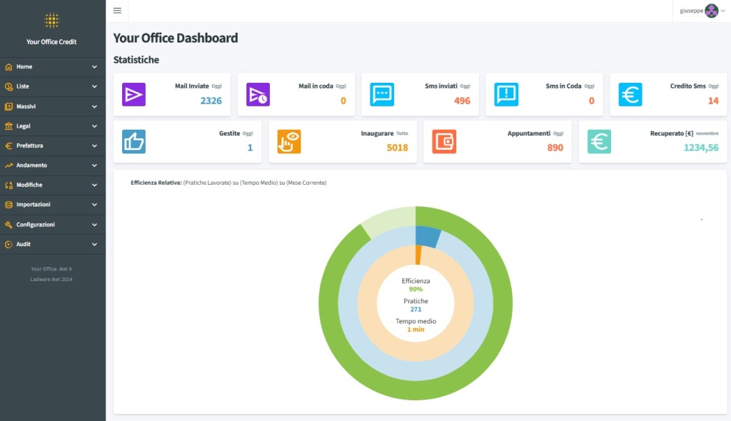This screenshot has width=731, height=421.
Task: Open the giuseppe account dropdown
Action: pyautogui.click(x=698, y=11)
